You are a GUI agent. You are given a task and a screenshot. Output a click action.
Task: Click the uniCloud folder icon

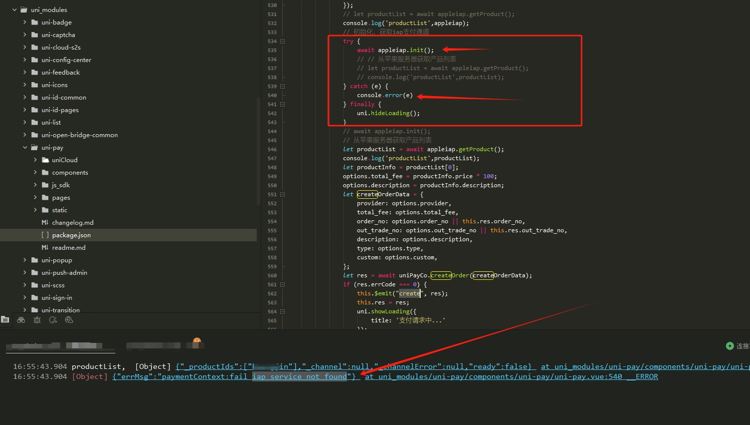coord(45,160)
